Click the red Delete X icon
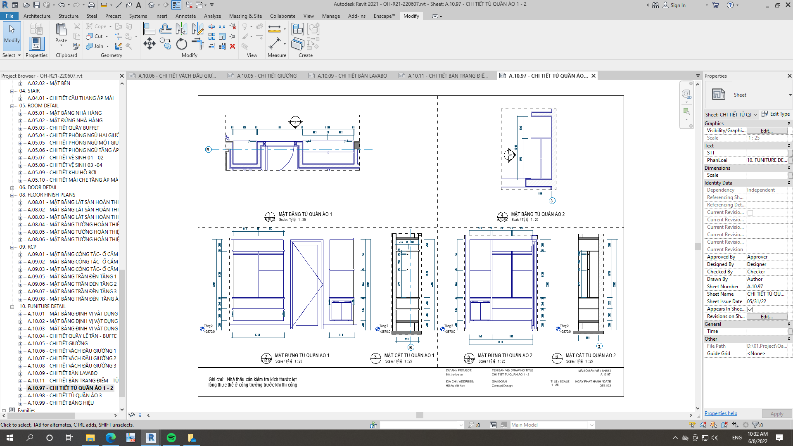The width and height of the screenshot is (793, 446). click(233, 46)
